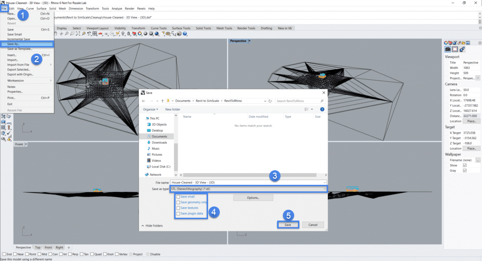Click the help question mark in Save dialog

pyautogui.click(x=322, y=109)
